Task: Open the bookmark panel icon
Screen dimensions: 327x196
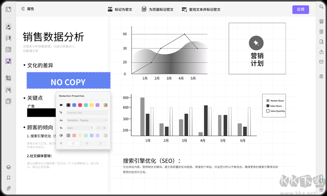Action: pos(8,178)
